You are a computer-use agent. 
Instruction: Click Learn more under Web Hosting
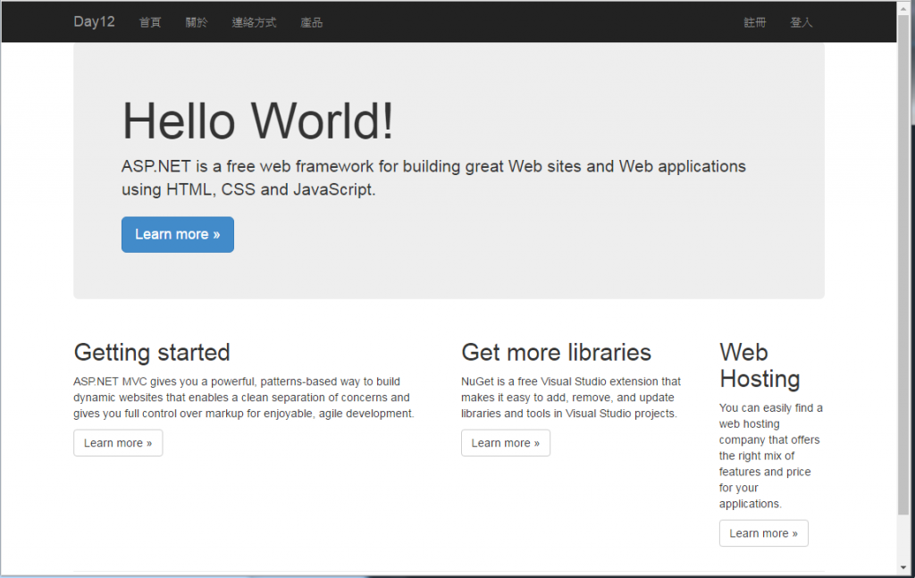[763, 533]
